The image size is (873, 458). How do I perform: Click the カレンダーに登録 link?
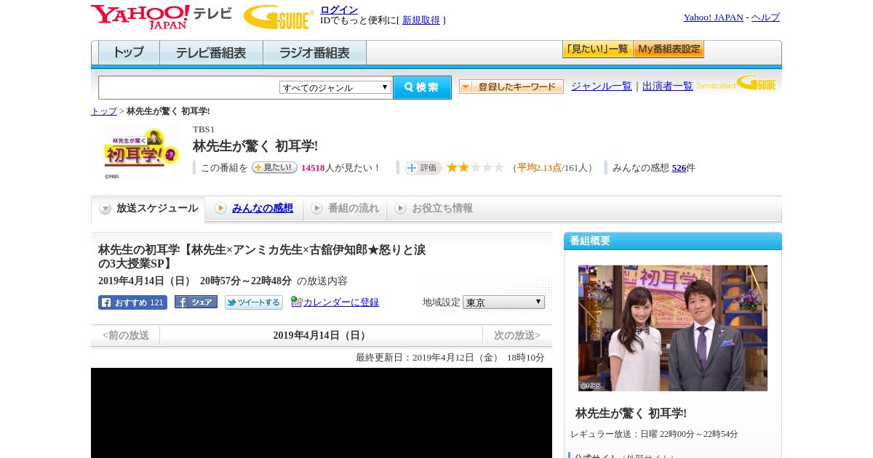341,302
